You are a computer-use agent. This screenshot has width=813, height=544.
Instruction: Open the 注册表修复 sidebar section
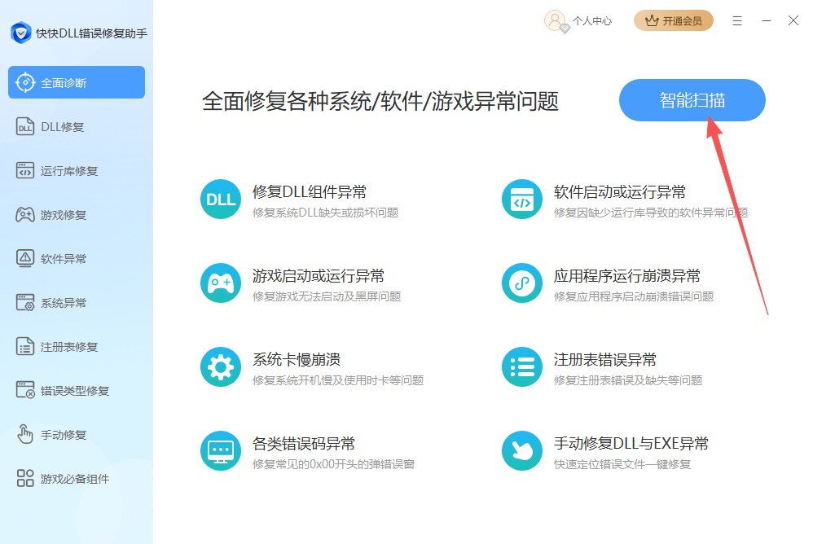click(x=69, y=347)
